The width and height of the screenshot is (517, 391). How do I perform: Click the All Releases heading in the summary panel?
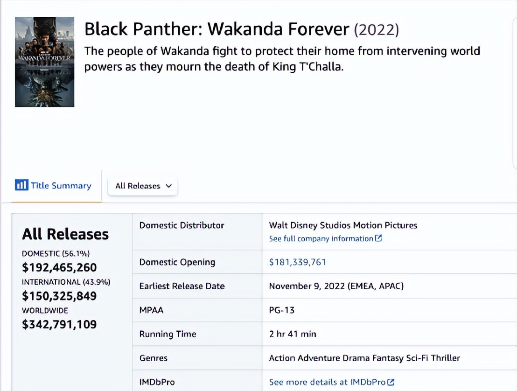[65, 234]
